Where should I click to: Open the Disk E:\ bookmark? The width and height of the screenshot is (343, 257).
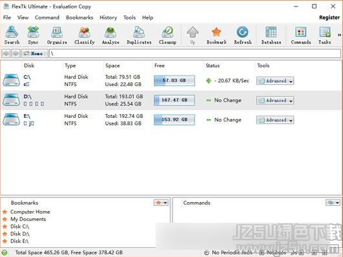tap(19, 241)
